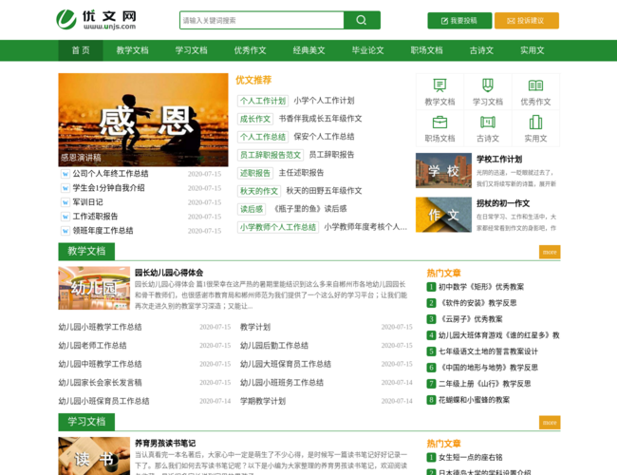Open the 感恩 banner image

click(x=143, y=120)
